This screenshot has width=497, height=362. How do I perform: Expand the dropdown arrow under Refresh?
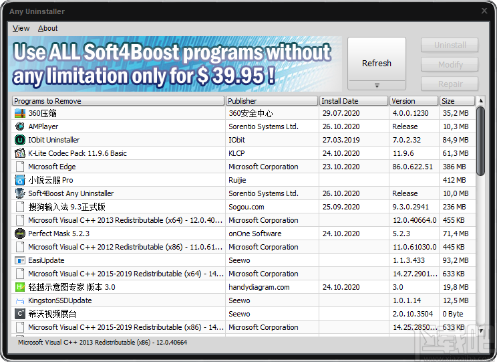377,86
